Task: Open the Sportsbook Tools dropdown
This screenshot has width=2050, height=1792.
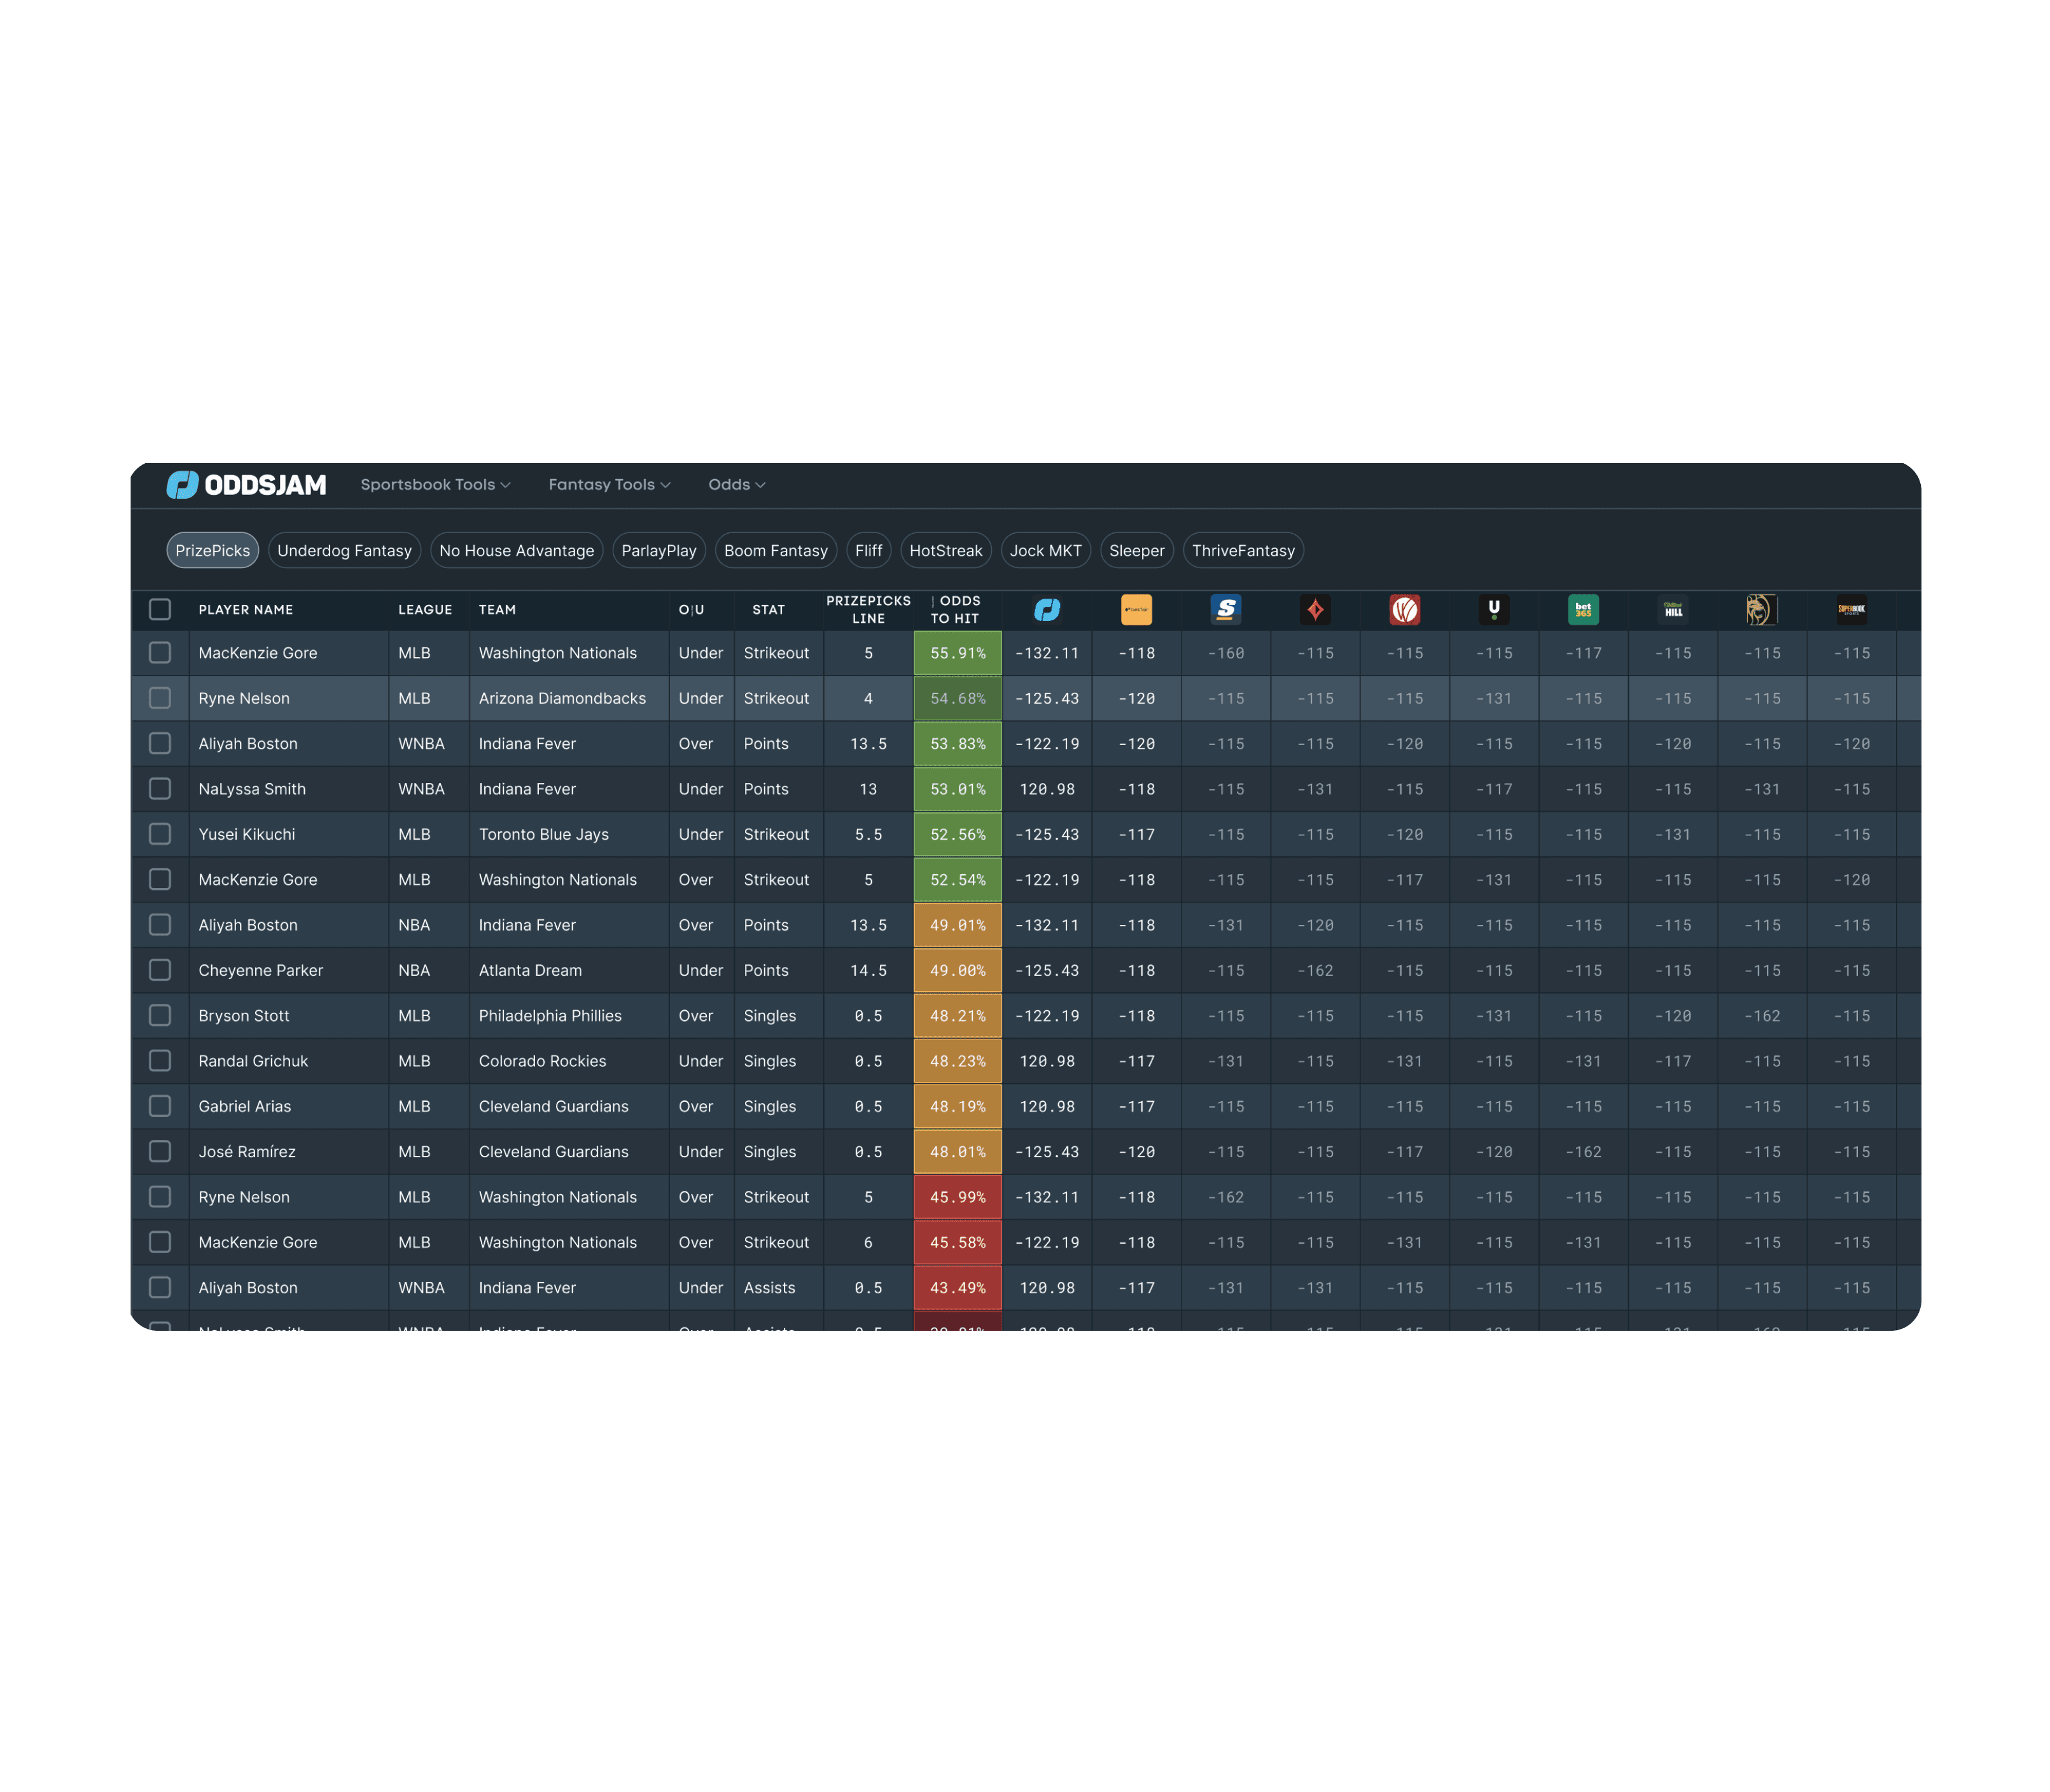Action: click(x=435, y=485)
